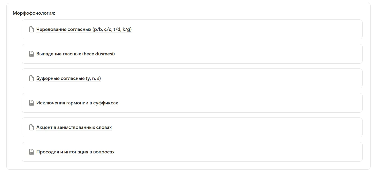Follow the Исключения гармонии в суффиксах link
The width and height of the screenshot is (377, 171).
click(x=77, y=103)
